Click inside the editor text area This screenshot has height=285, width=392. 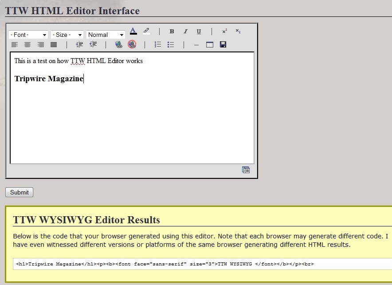(x=132, y=108)
